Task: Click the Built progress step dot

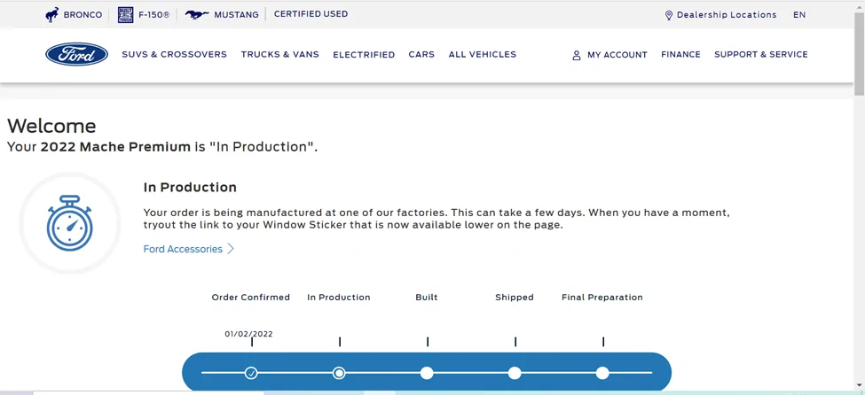Action: 427,373
